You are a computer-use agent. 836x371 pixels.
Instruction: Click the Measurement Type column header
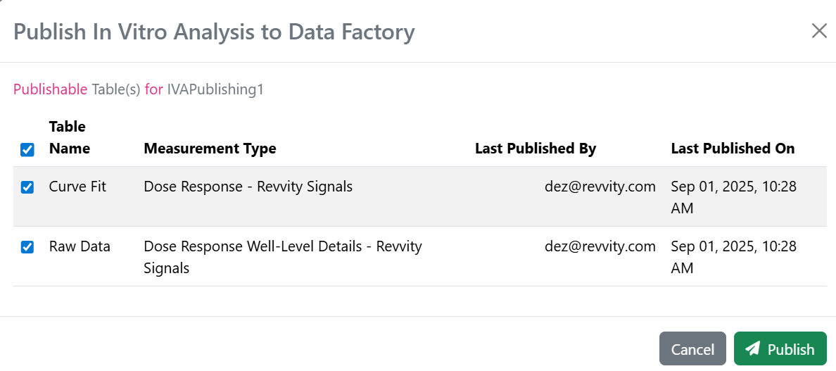point(210,149)
